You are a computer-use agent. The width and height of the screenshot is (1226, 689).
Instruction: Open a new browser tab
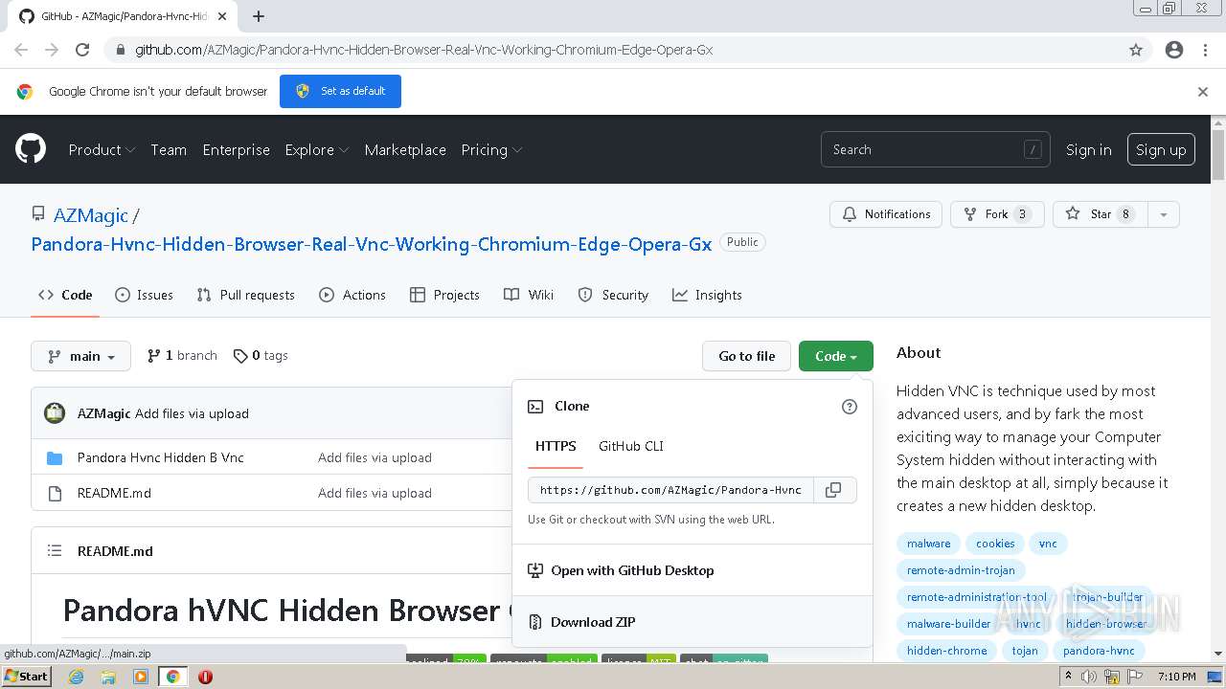259,16
